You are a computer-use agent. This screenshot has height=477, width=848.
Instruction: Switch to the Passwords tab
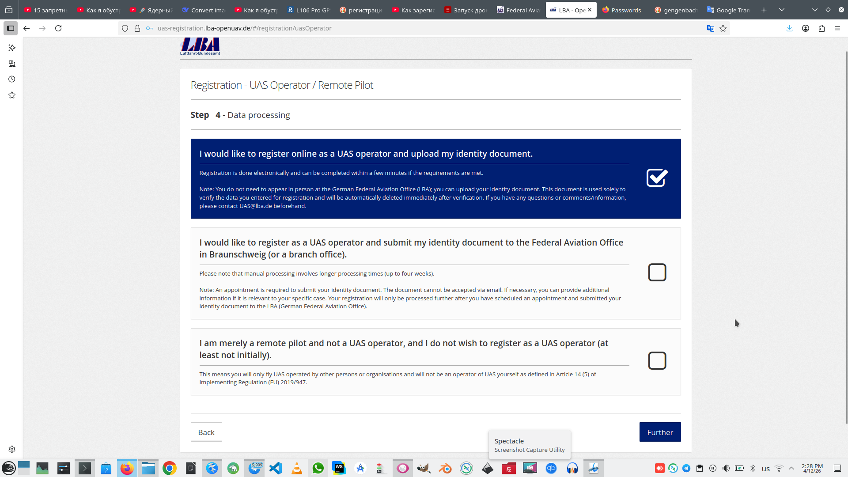click(622, 10)
